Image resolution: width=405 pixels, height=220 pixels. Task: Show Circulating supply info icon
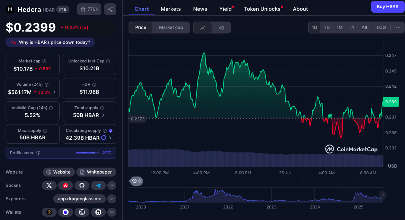tap(105, 131)
